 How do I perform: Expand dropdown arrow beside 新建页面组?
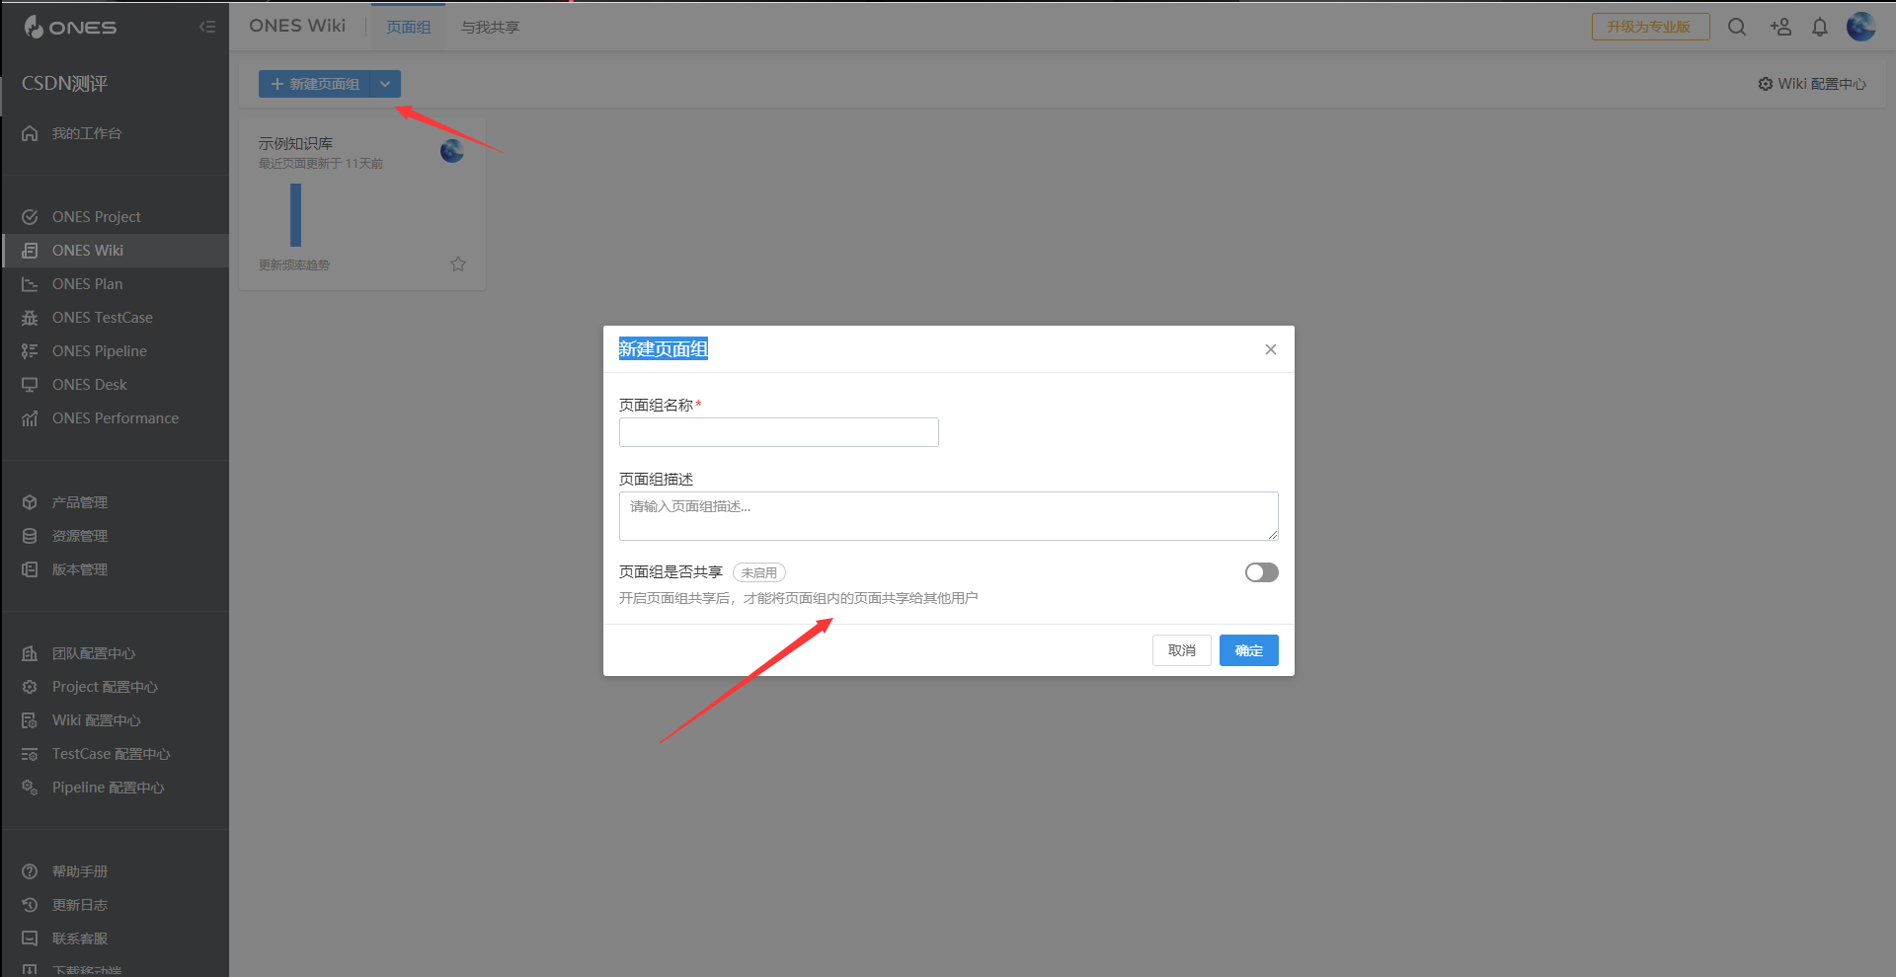[385, 84]
